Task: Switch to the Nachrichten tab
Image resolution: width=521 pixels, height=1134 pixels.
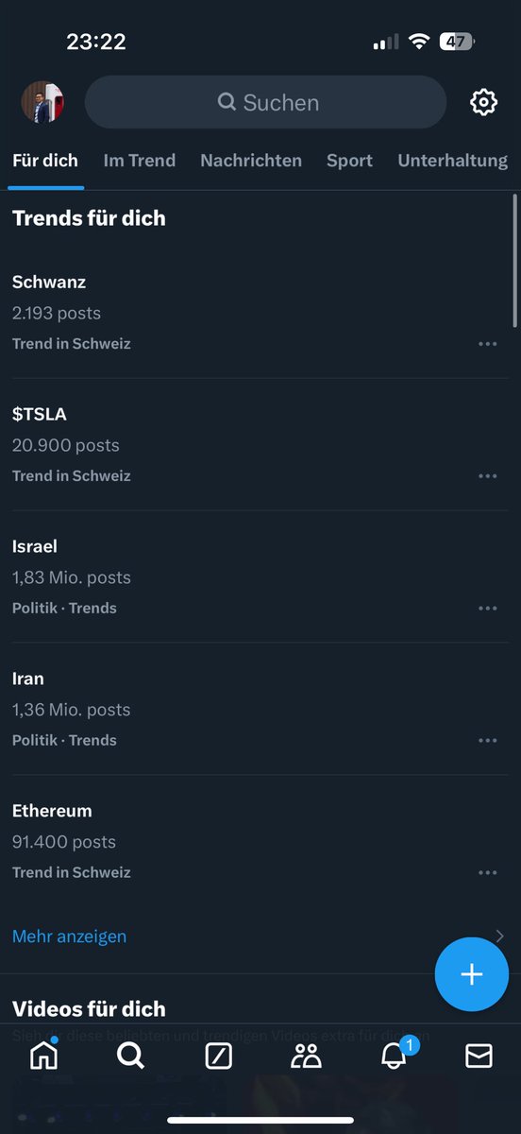Action: tap(251, 161)
